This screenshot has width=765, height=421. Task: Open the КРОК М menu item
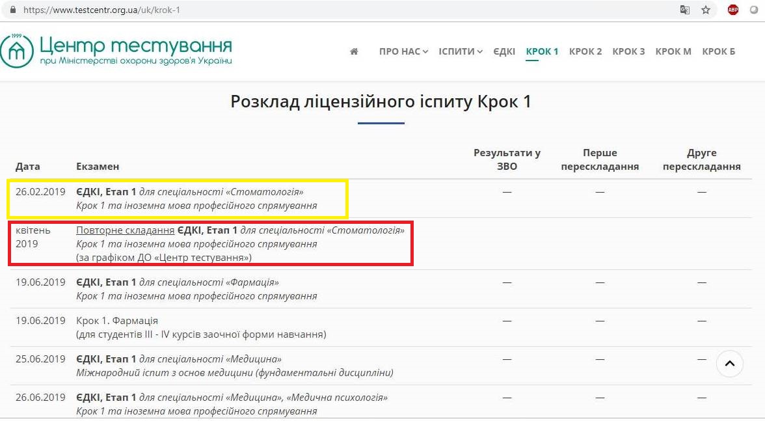(x=673, y=51)
